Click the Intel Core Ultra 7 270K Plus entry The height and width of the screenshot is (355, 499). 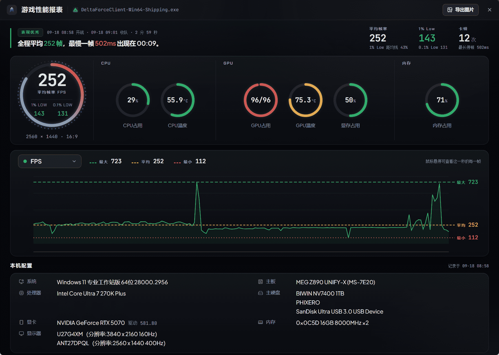91,294
